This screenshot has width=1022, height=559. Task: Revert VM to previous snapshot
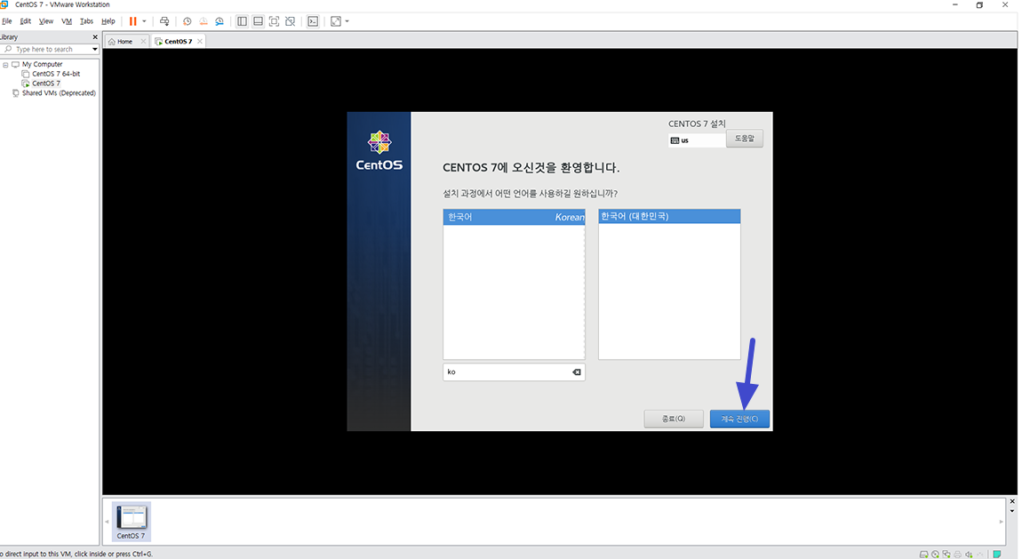click(x=204, y=21)
